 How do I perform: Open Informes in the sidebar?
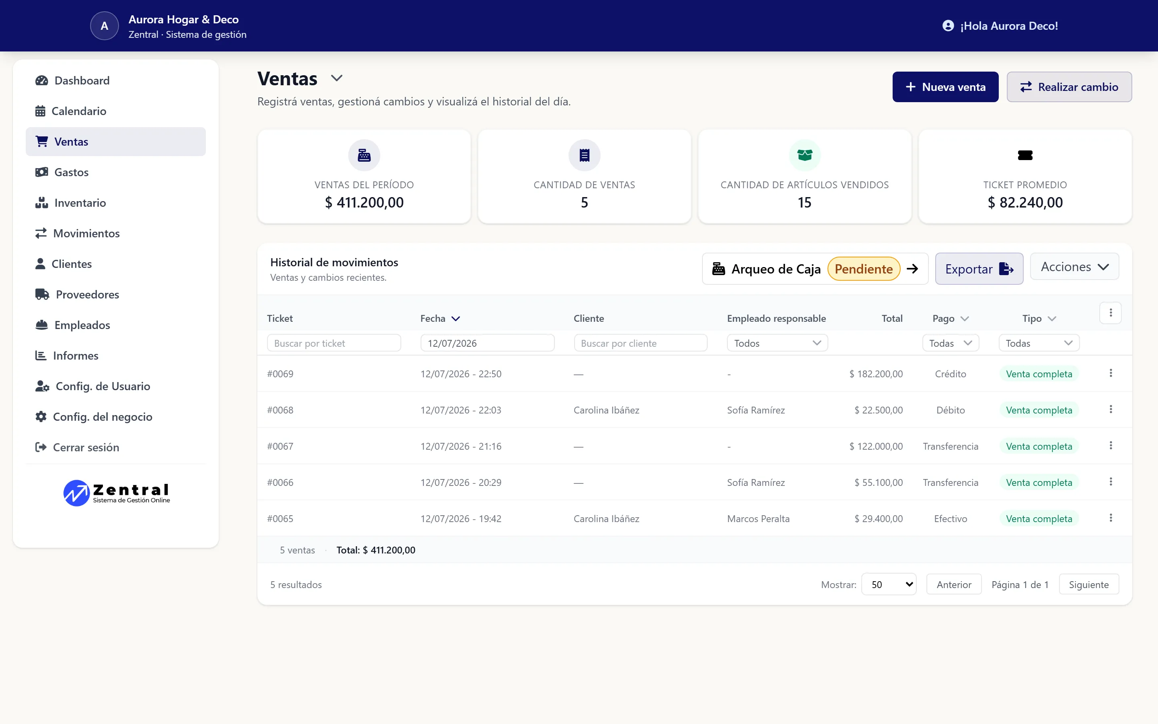pyautogui.click(x=115, y=355)
